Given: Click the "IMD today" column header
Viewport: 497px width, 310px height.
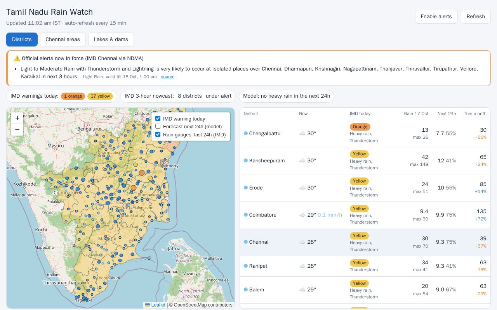Looking at the screenshot, I should coord(360,114).
